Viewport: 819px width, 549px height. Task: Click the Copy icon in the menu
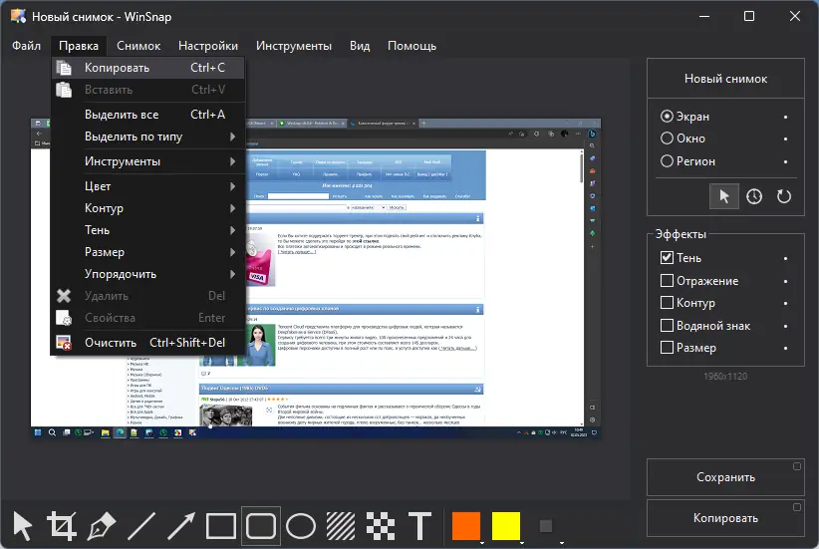64,68
